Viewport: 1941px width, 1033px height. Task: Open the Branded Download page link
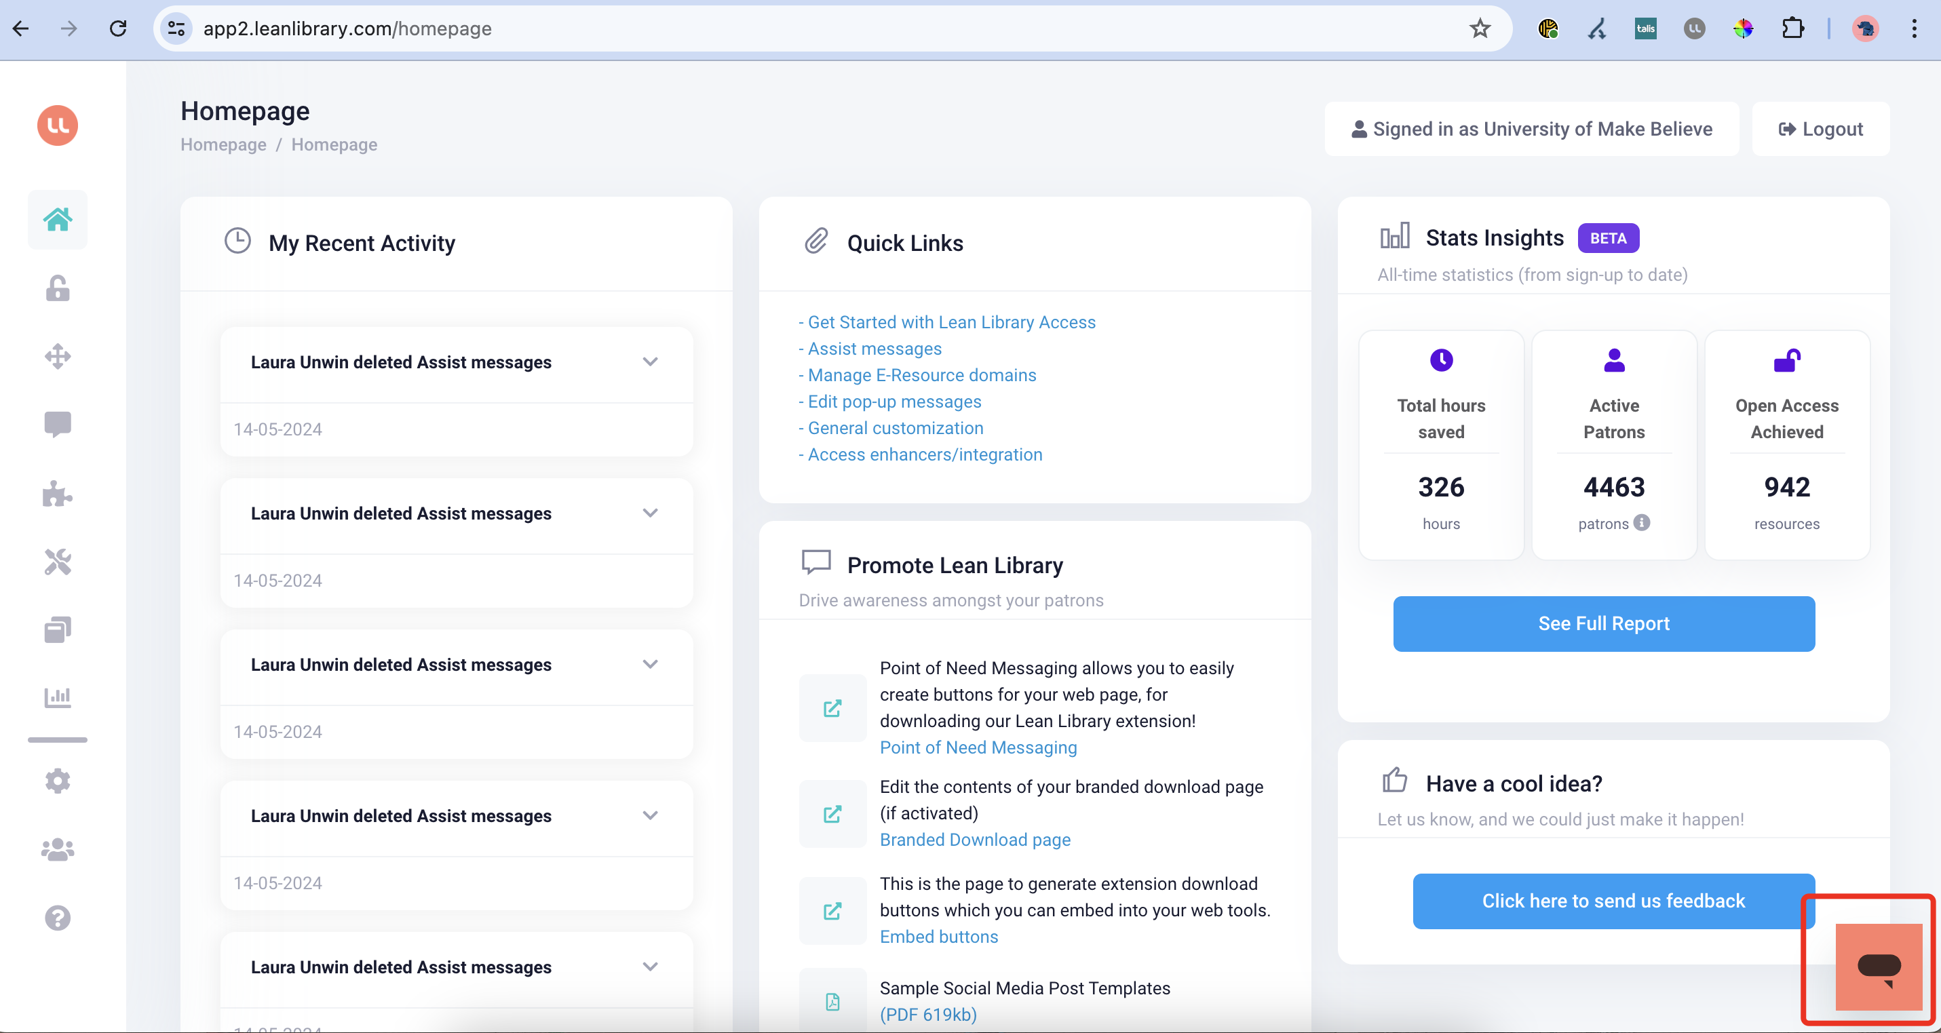(975, 840)
